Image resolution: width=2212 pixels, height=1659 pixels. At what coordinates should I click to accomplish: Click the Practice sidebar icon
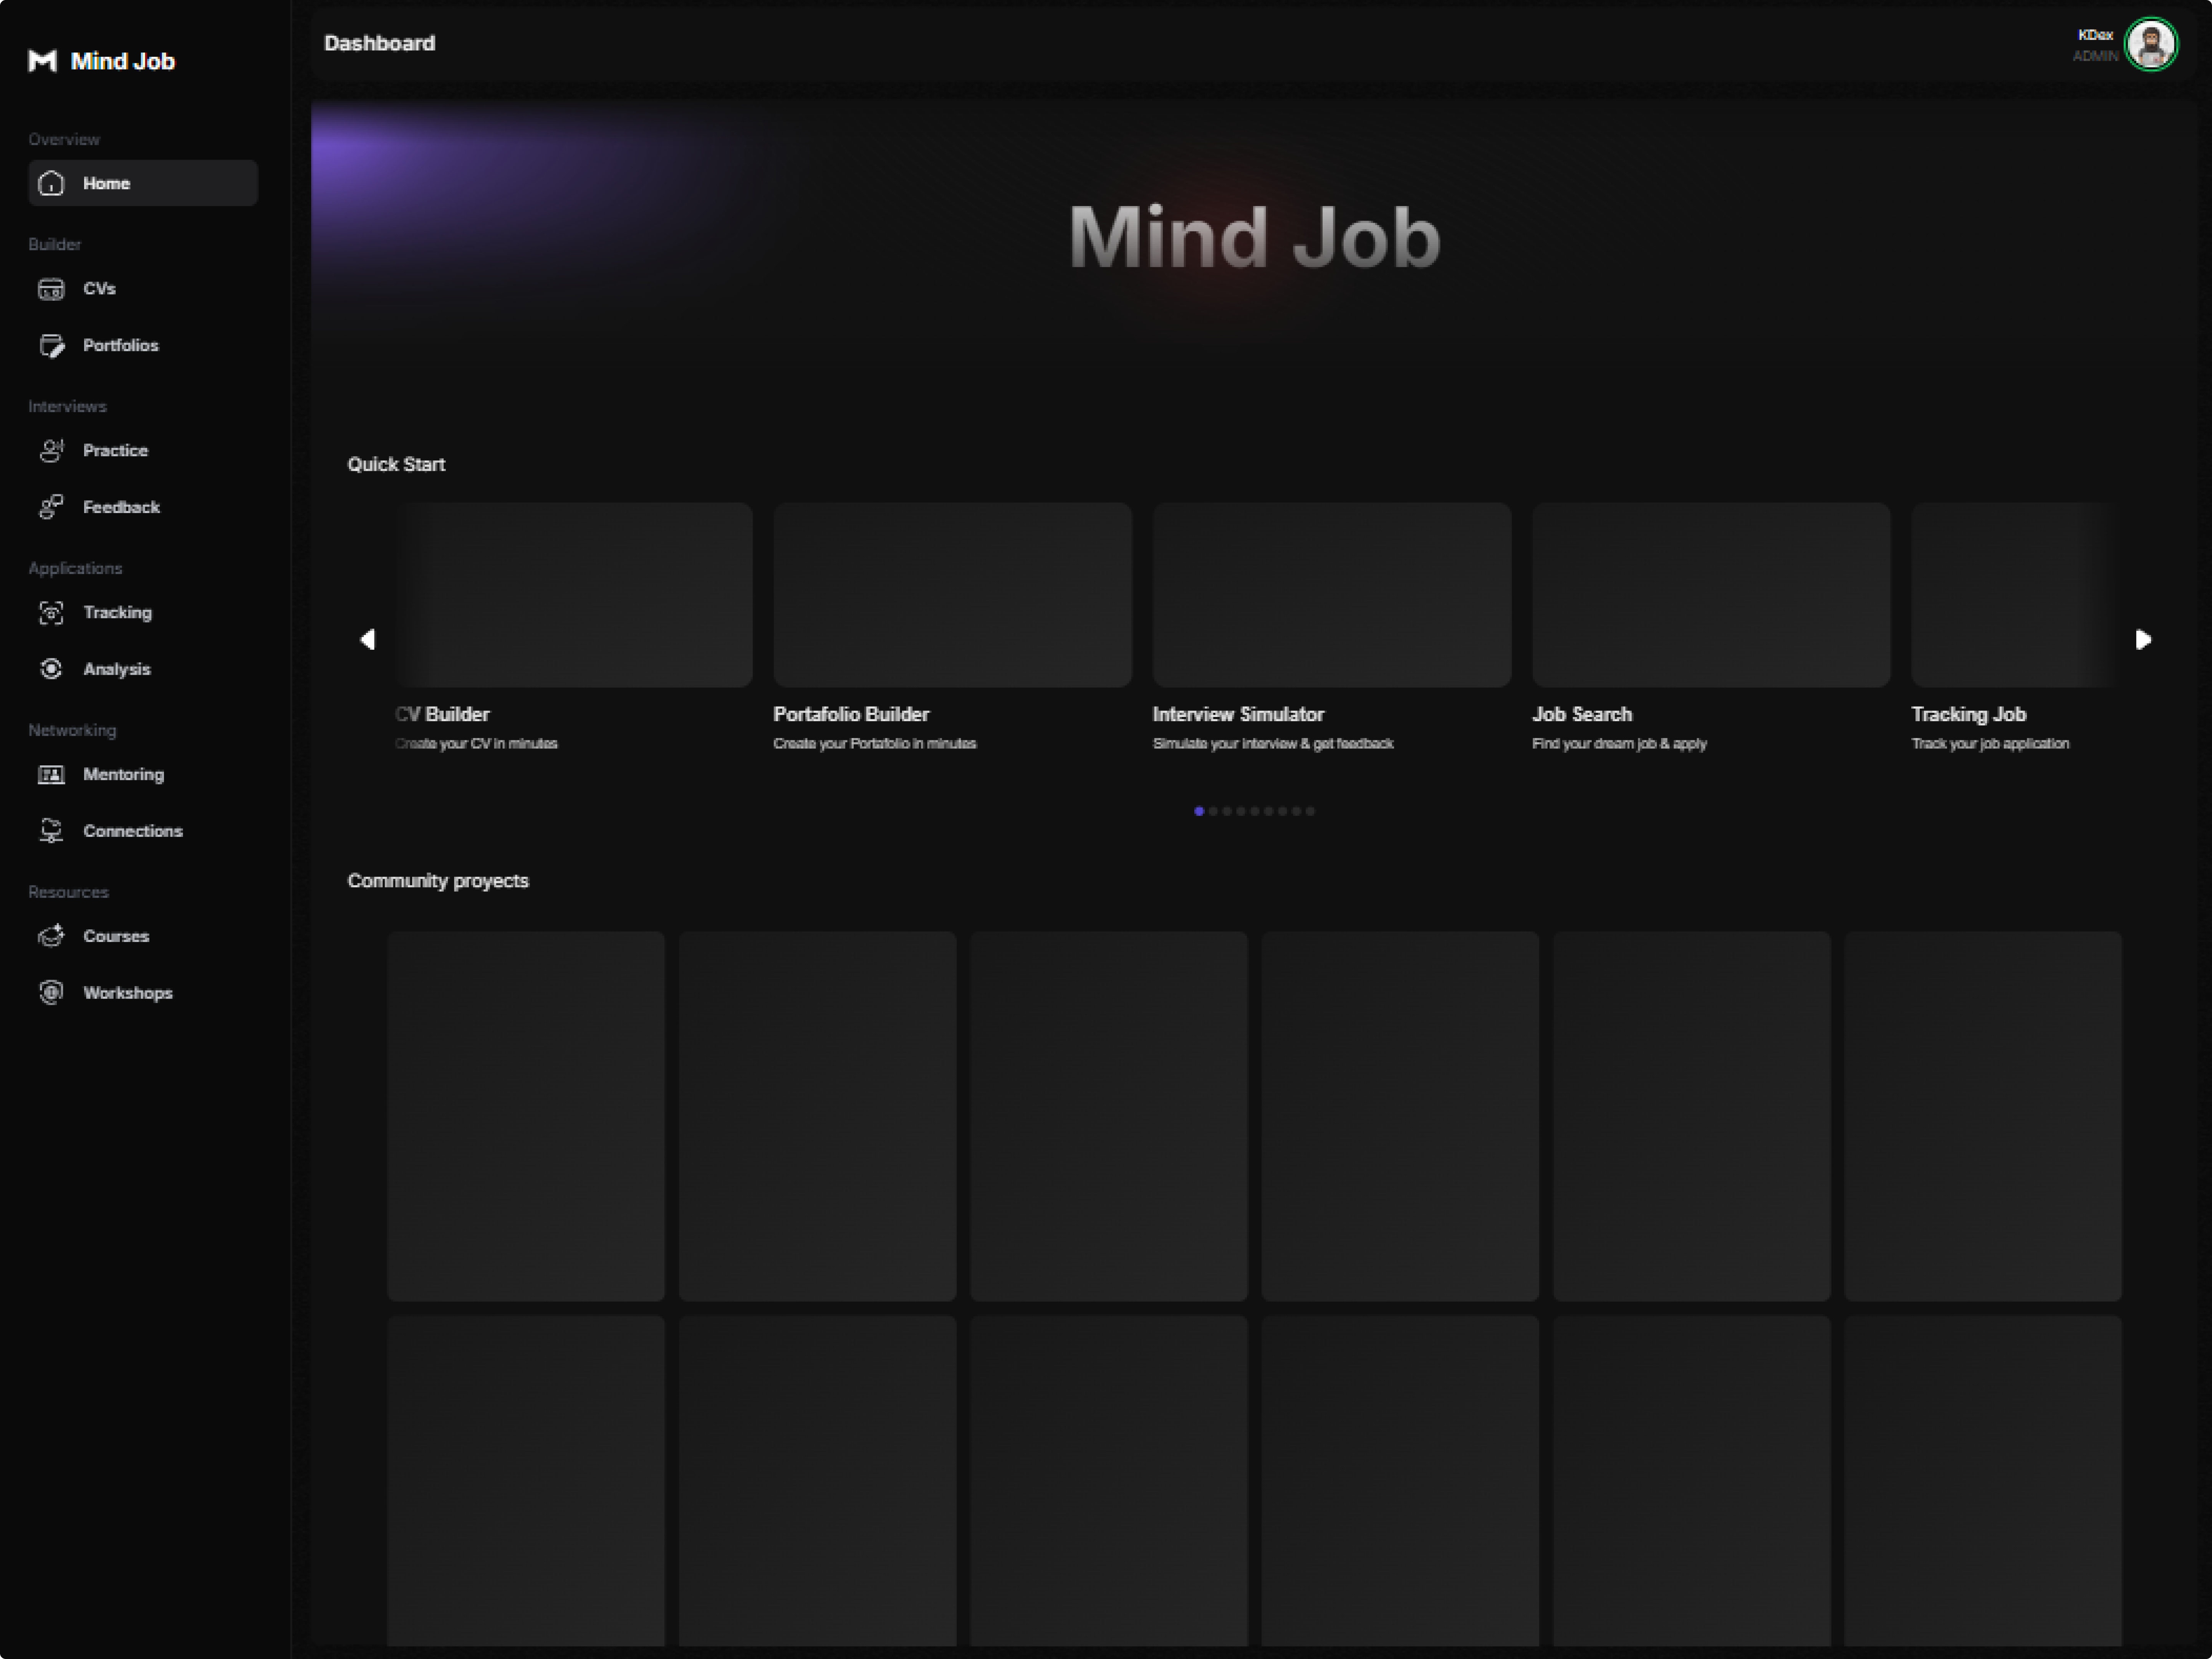(51, 451)
